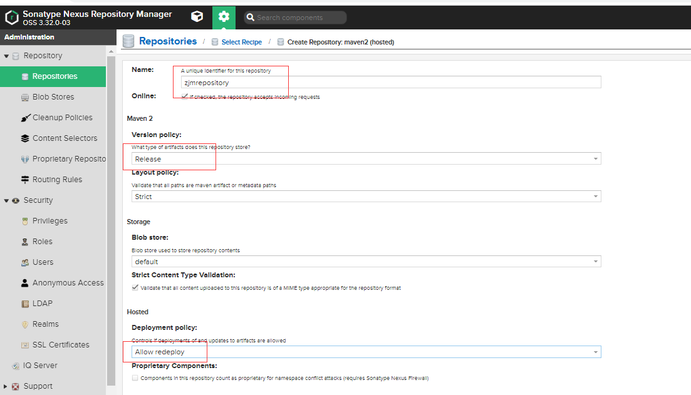Click the Cleanup Policies broom icon

pyautogui.click(x=26, y=118)
